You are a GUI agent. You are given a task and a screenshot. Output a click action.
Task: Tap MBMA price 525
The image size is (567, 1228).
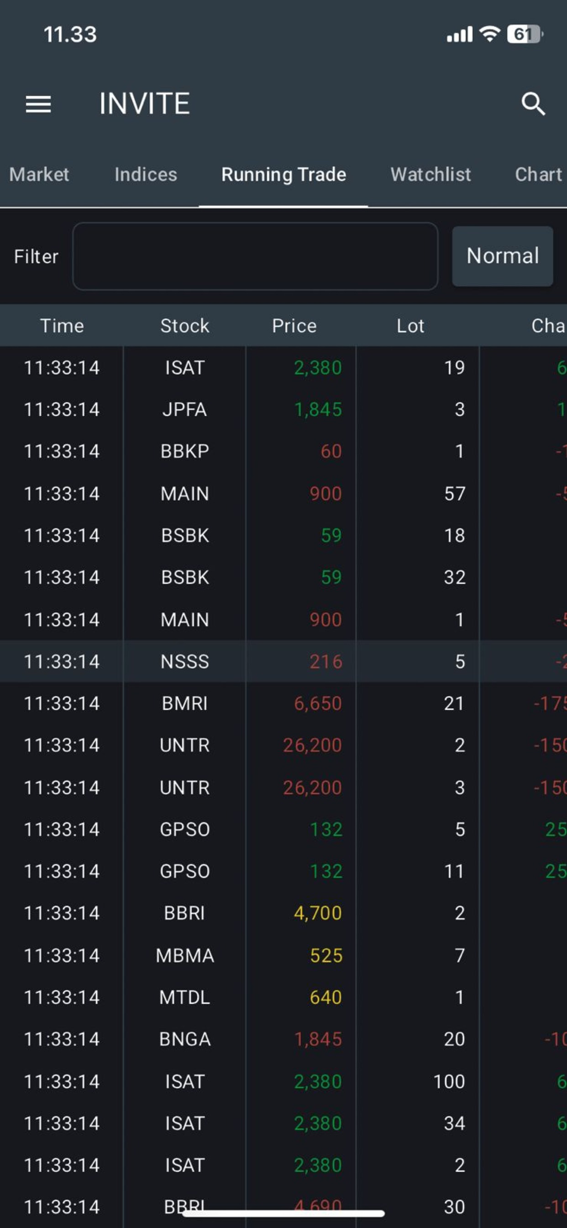click(x=326, y=955)
